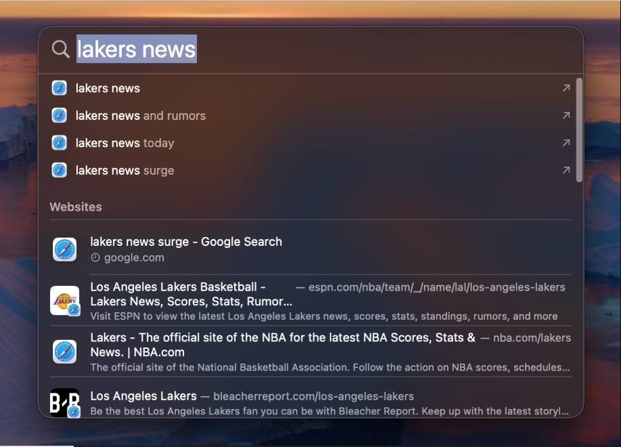Select the "lakers news today" suggestion
Screen dimensions: 621x447
tap(125, 143)
